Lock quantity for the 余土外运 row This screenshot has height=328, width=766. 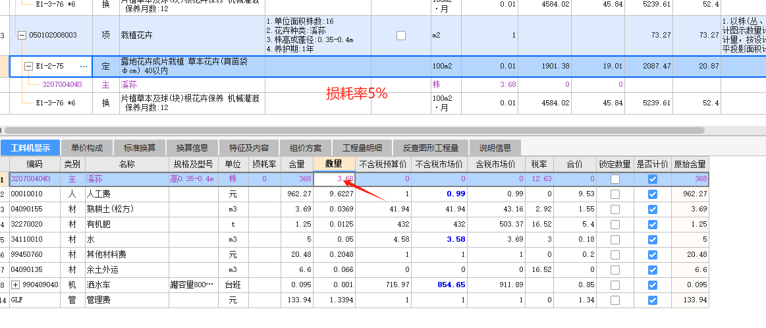click(615, 270)
